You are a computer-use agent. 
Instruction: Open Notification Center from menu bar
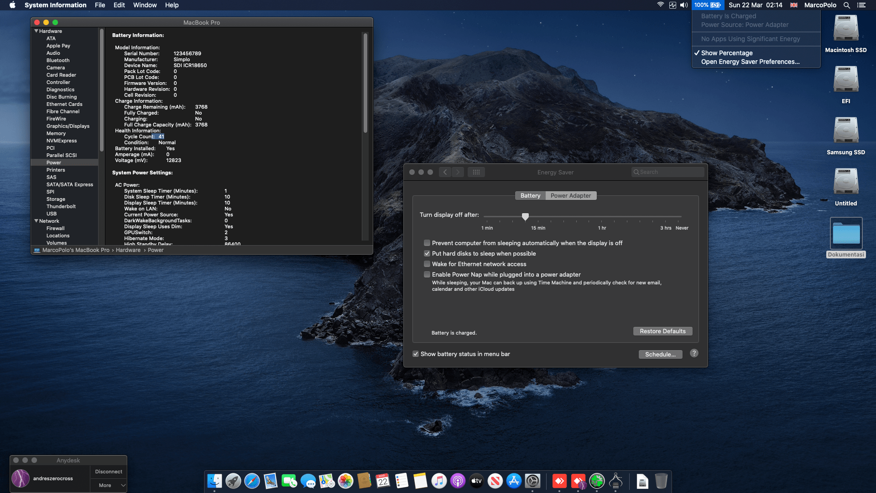click(861, 5)
